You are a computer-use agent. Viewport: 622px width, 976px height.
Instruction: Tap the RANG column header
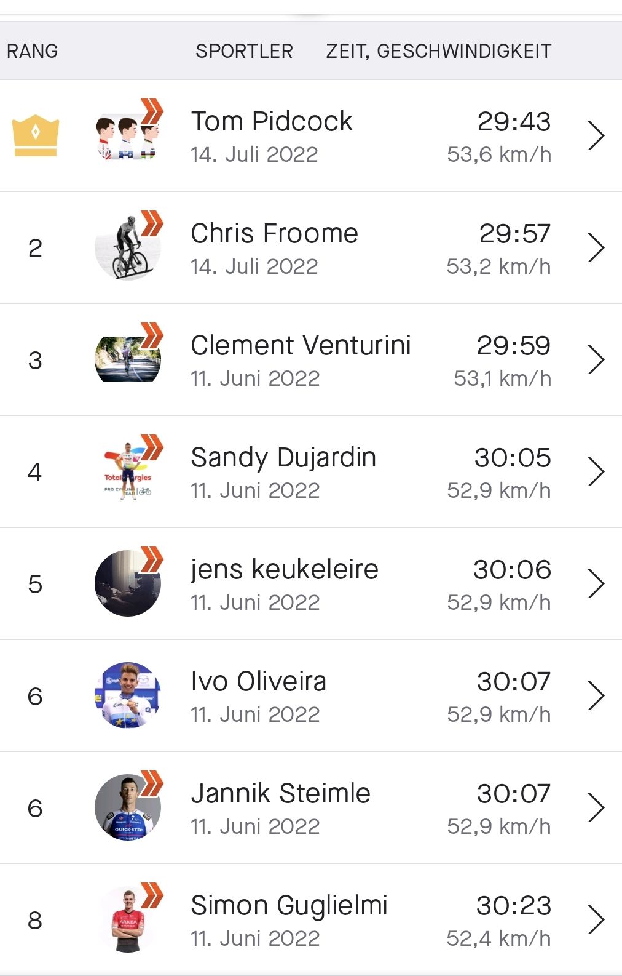pyautogui.click(x=33, y=51)
